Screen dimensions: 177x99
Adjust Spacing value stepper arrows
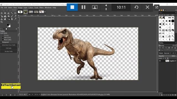point(176,45)
